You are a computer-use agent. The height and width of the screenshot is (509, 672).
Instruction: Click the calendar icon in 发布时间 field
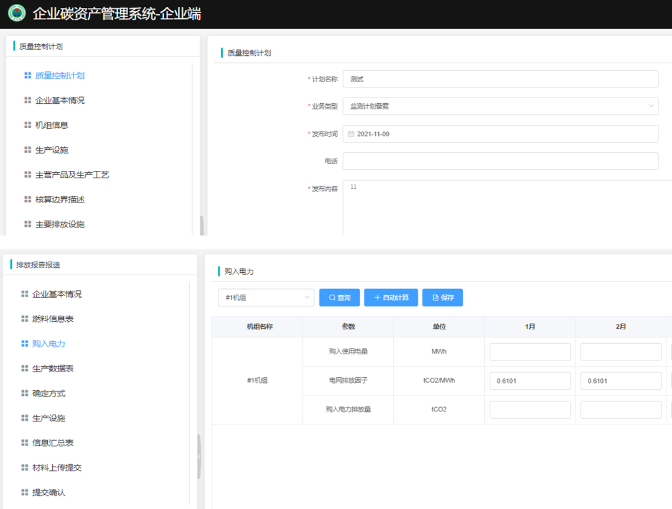coord(351,134)
